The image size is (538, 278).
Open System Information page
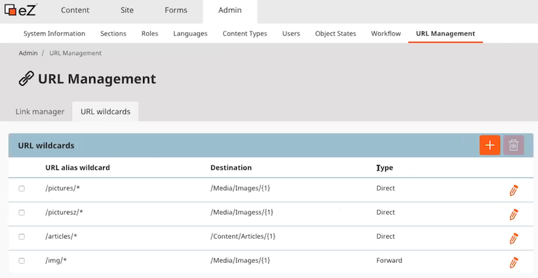(x=54, y=33)
